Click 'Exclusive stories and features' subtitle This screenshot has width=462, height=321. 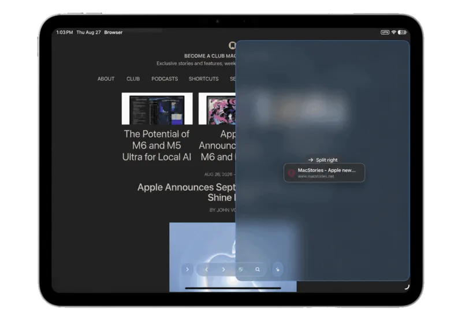196,64
